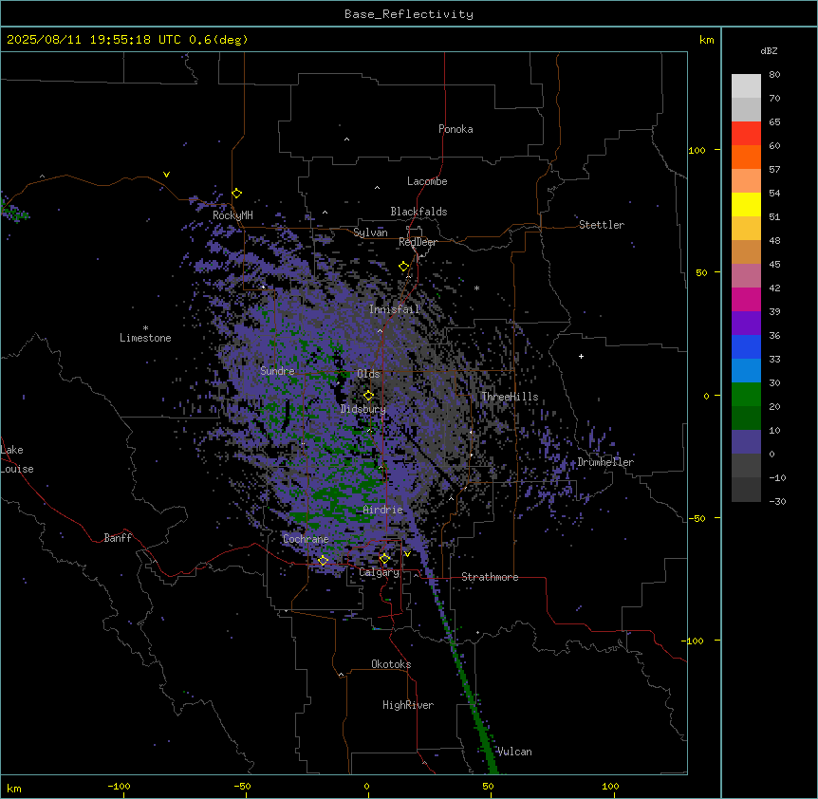Select the Drumheller label
Screen dimensions: 818x799
(x=605, y=462)
